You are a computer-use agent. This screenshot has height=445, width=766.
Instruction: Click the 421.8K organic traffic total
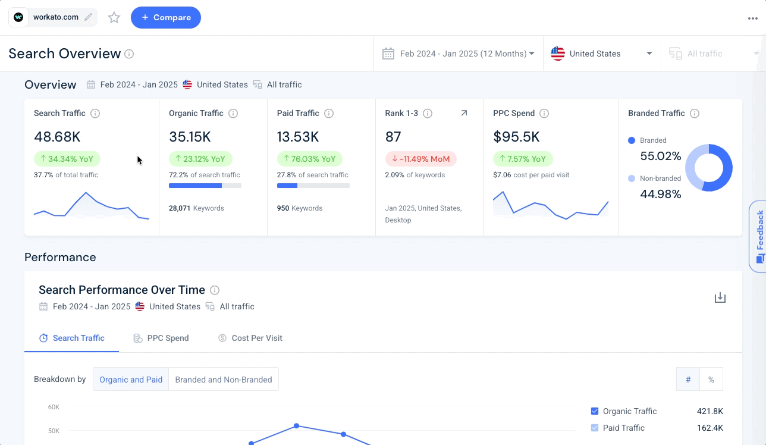coord(710,411)
